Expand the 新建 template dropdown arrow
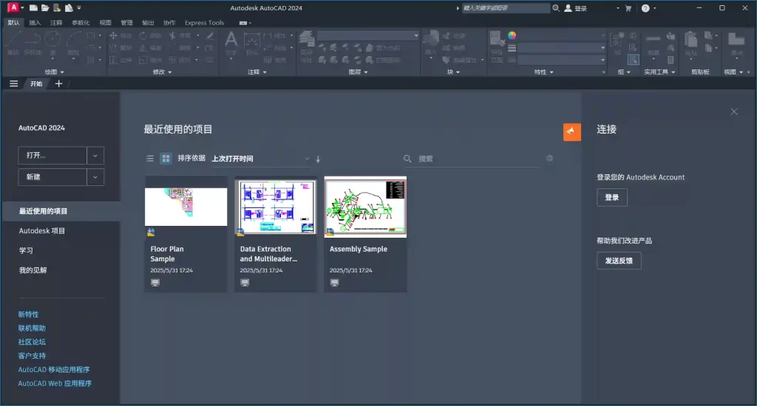This screenshot has height=406, width=757. [x=95, y=177]
